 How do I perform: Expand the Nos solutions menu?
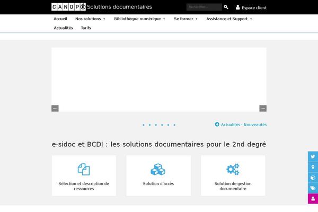90,19
